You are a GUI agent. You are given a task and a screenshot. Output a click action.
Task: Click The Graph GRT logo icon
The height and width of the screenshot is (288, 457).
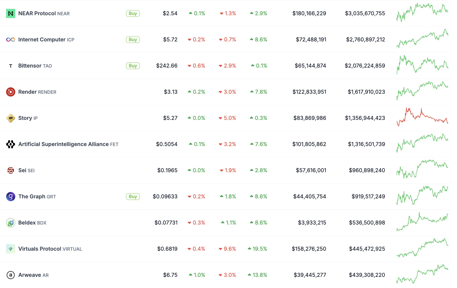10,197
